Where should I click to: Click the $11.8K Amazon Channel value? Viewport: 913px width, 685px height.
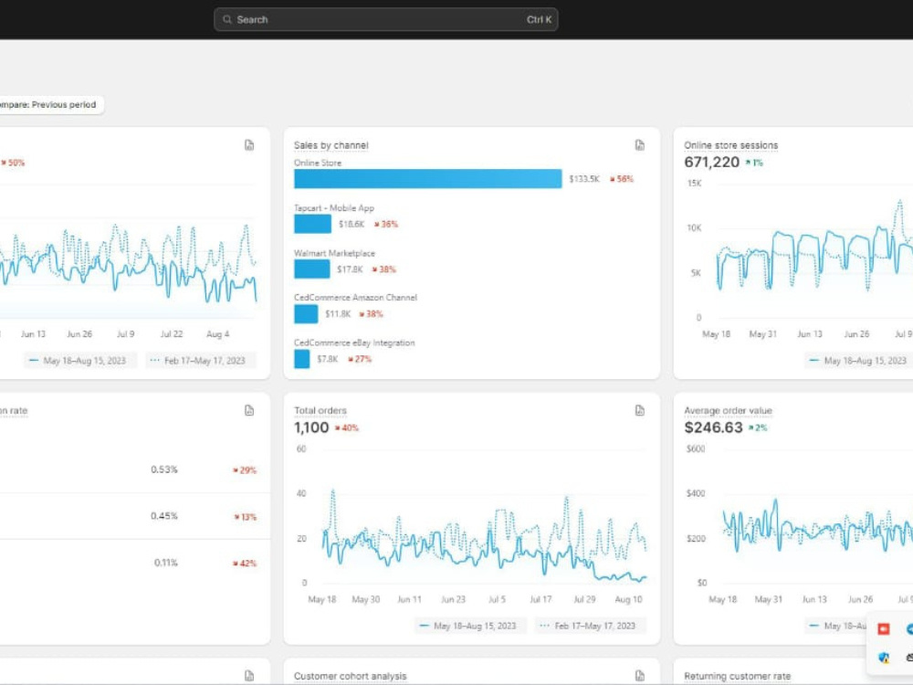tap(338, 314)
